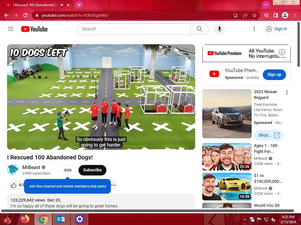Click Sign up for YouTube Premium

tap(274, 75)
